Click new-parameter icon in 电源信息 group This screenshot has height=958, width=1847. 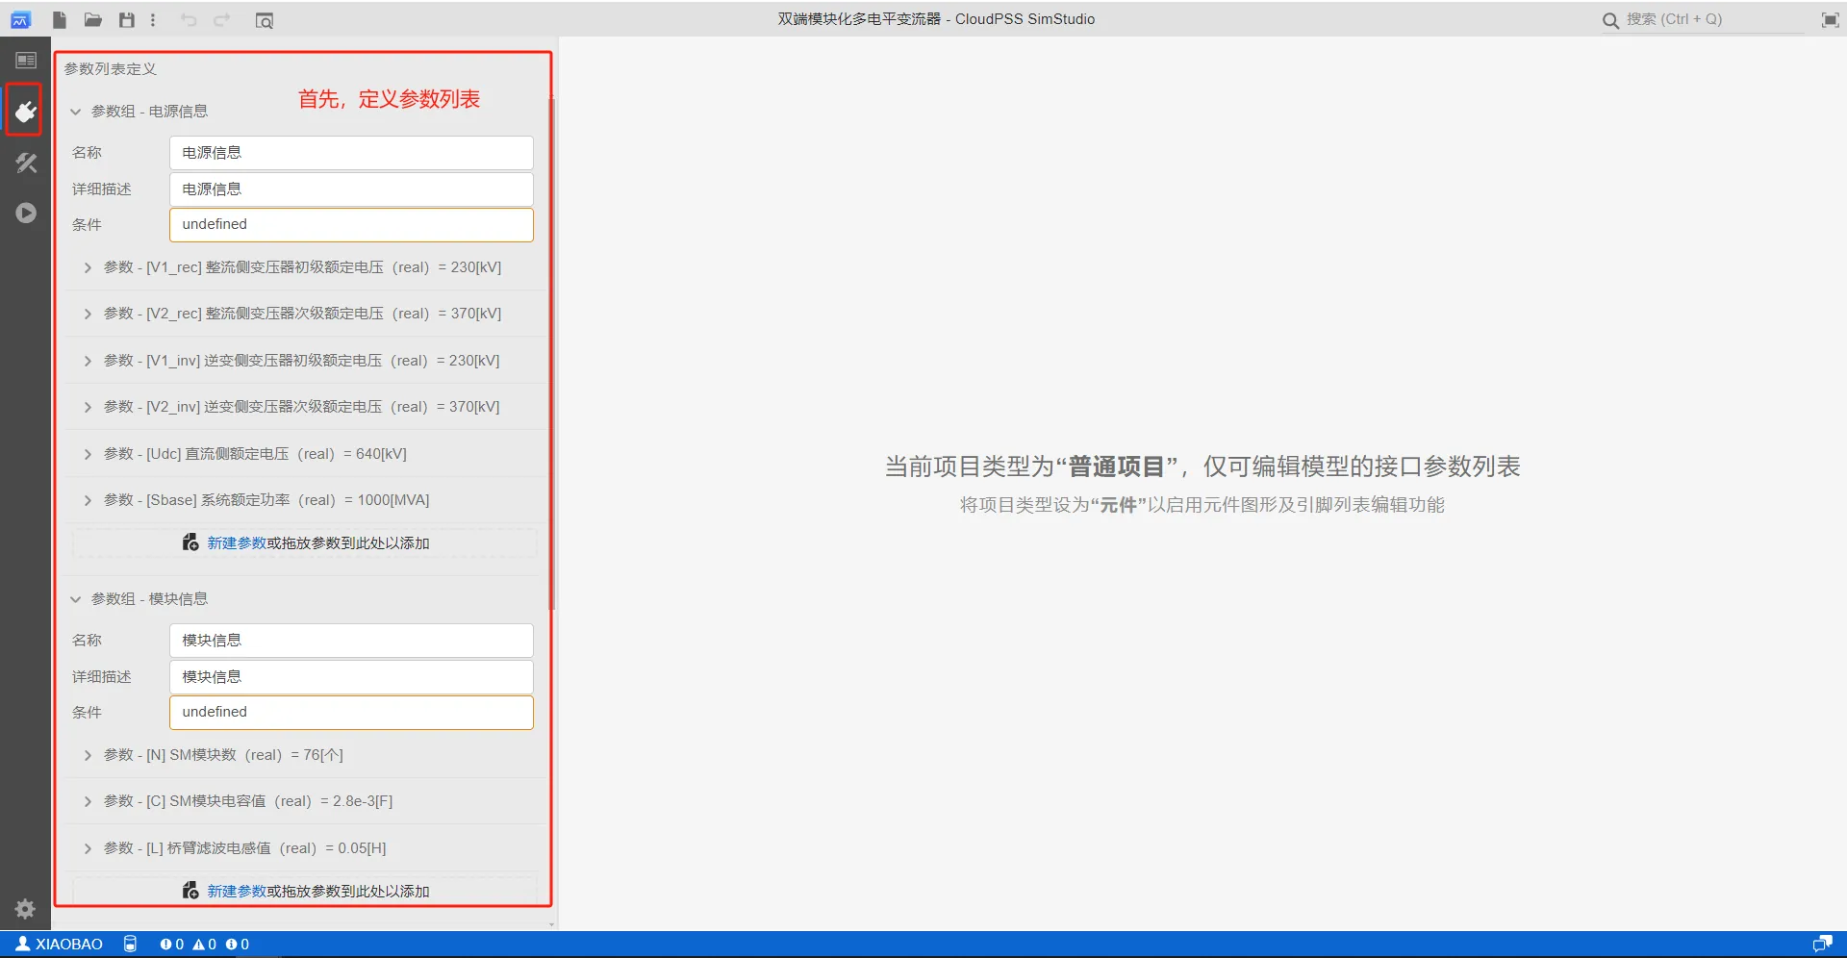[x=190, y=542]
